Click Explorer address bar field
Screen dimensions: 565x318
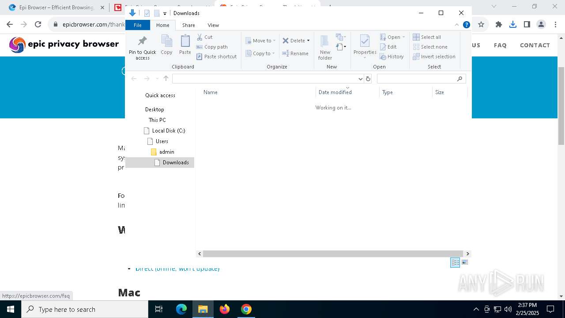pyautogui.click(x=264, y=79)
